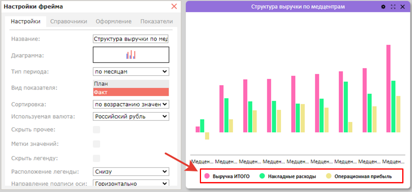Open chart frame settings gear icon
Viewport: 412px width, 192px height.
pos(383,7)
